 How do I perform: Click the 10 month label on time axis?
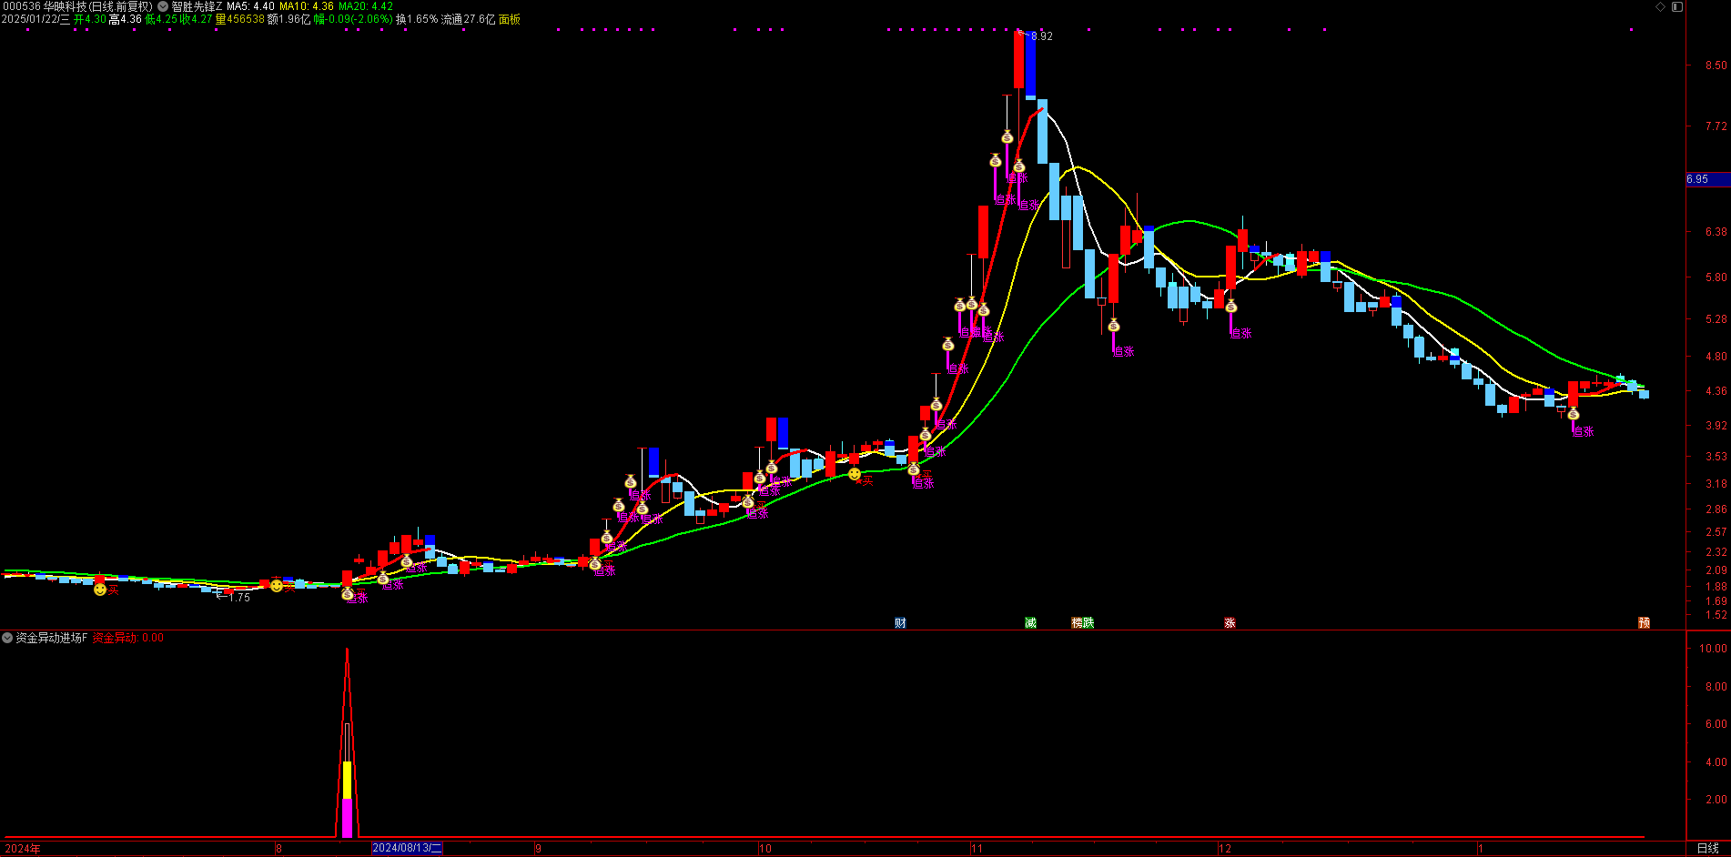(x=765, y=848)
